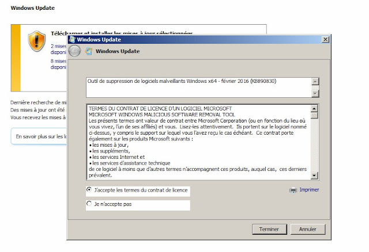Click the up arrow of the license text scrollbar
Viewport: 369px width, 252px height.
[314, 109]
